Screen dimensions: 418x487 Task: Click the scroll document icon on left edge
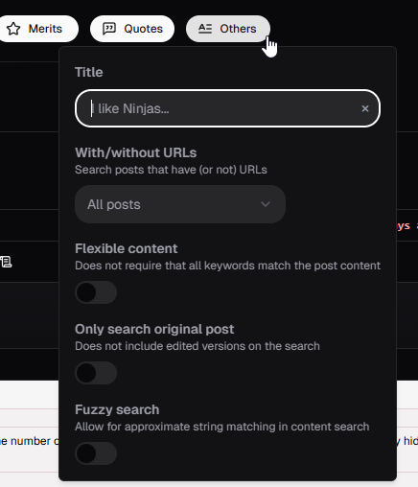coord(6,262)
